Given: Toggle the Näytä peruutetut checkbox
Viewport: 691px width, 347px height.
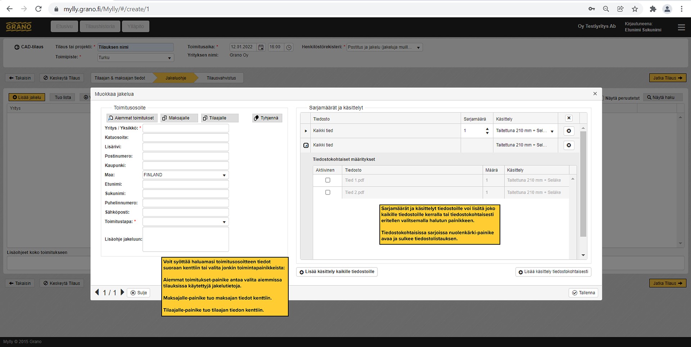Looking at the screenshot, I should click(x=603, y=98).
